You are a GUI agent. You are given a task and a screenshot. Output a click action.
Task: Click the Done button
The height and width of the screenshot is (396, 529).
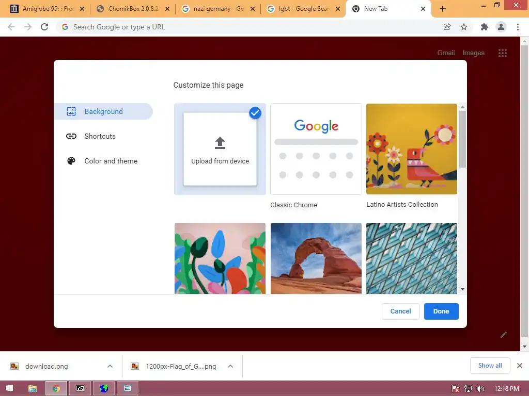pyautogui.click(x=441, y=311)
